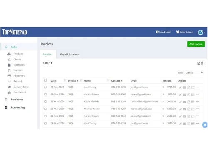Open Refunds in the sidebar
This screenshot has height=156, width=208.
[18, 81]
